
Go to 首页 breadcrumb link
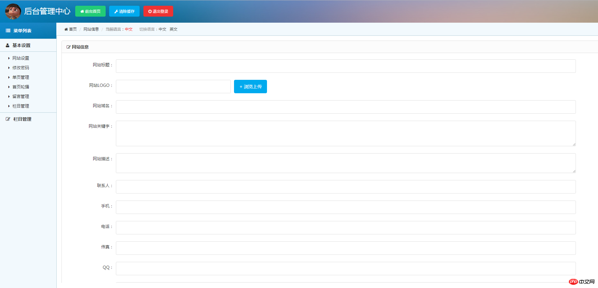[x=73, y=29]
